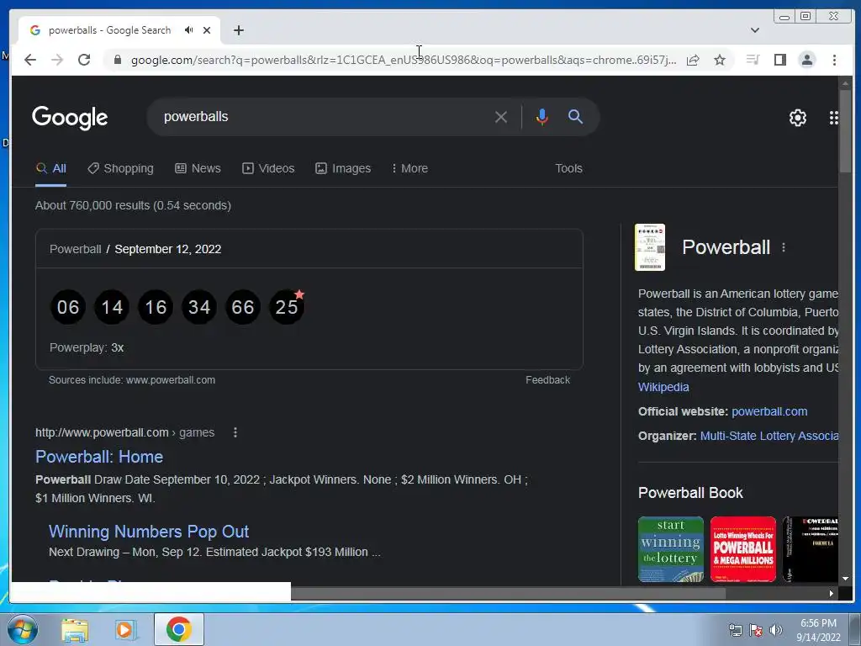Open options for powerball.com result
This screenshot has width=861, height=646.
pyautogui.click(x=235, y=433)
